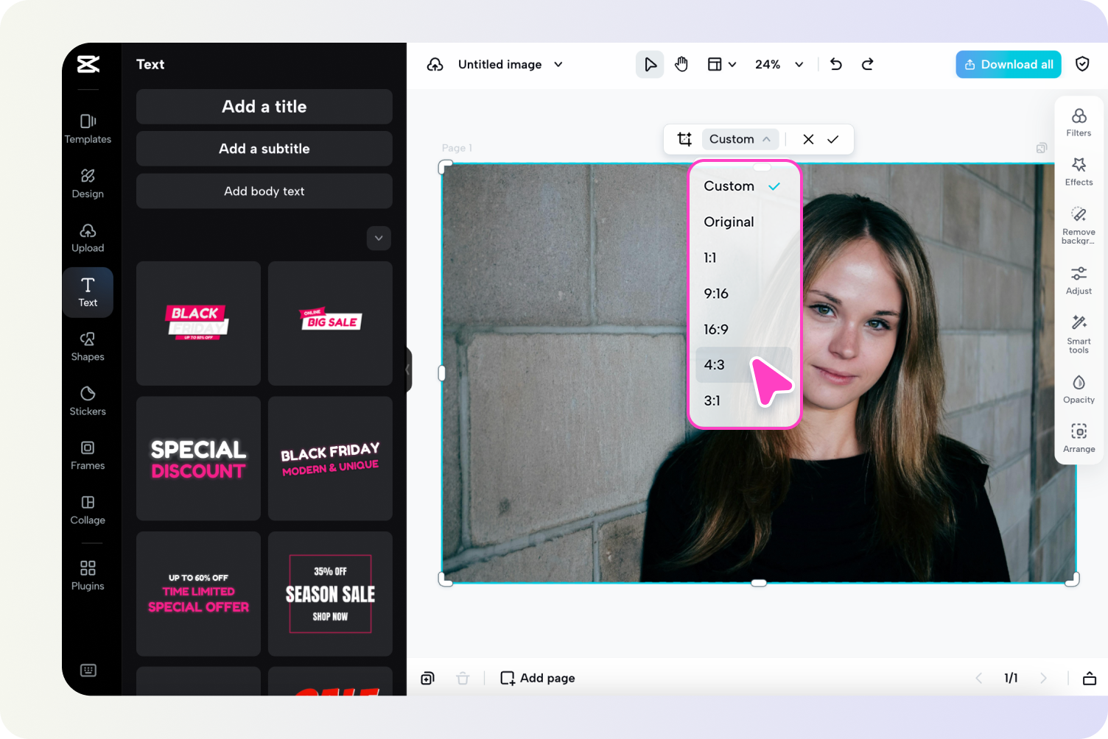
Task: Click the add page icon in footer
Action: click(427, 678)
